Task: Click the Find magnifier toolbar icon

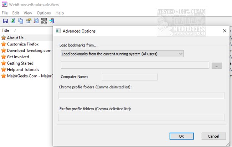Action: (36, 21)
